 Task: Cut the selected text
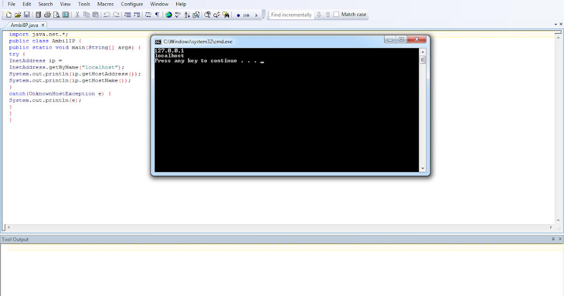[77, 15]
